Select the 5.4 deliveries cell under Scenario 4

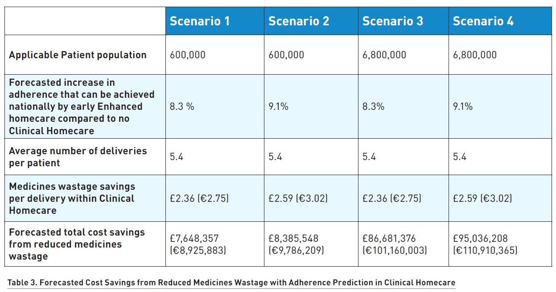pyautogui.click(x=459, y=157)
